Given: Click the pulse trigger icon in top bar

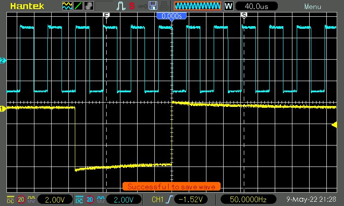Looking at the screenshot, I should pyautogui.click(x=121, y=6).
